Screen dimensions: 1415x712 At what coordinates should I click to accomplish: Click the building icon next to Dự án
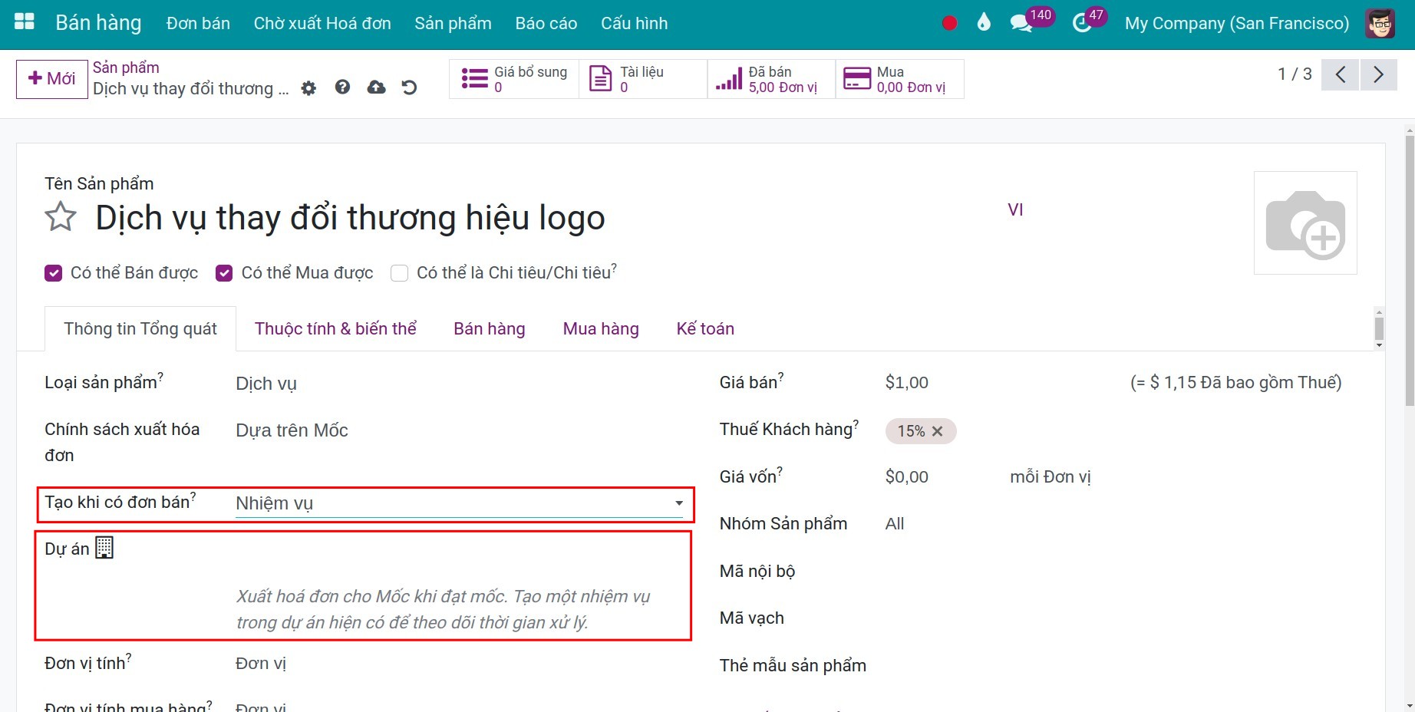tap(105, 547)
